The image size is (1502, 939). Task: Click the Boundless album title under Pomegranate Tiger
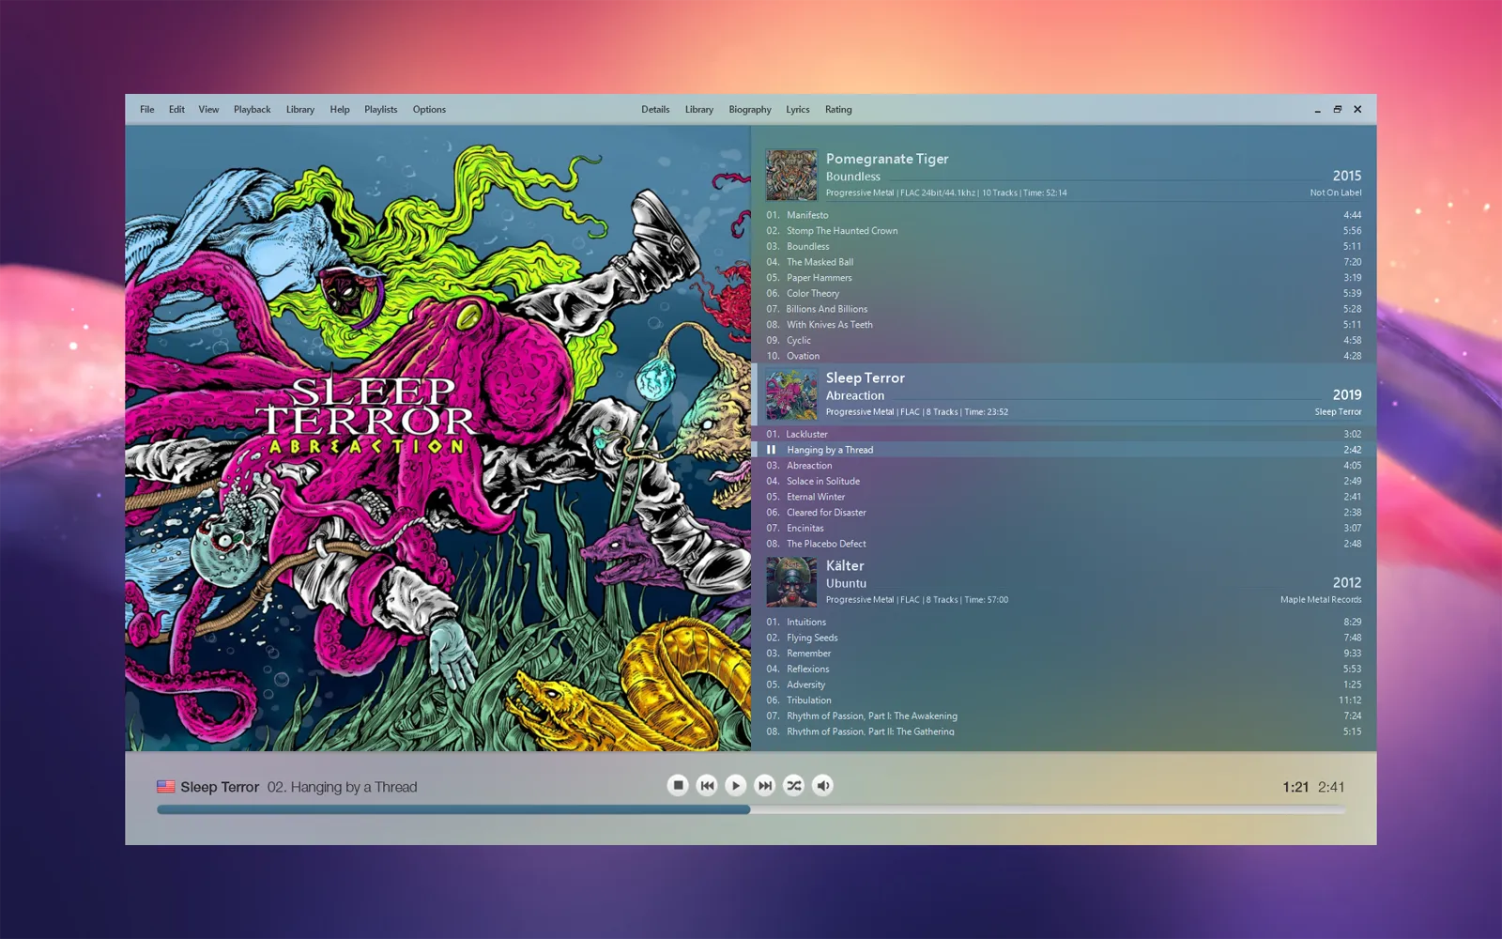coord(853,177)
